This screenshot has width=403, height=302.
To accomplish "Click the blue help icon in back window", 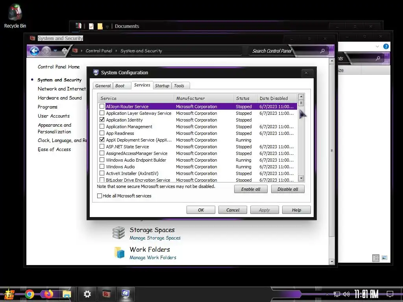I will pyautogui.click(x=386, y=46).
